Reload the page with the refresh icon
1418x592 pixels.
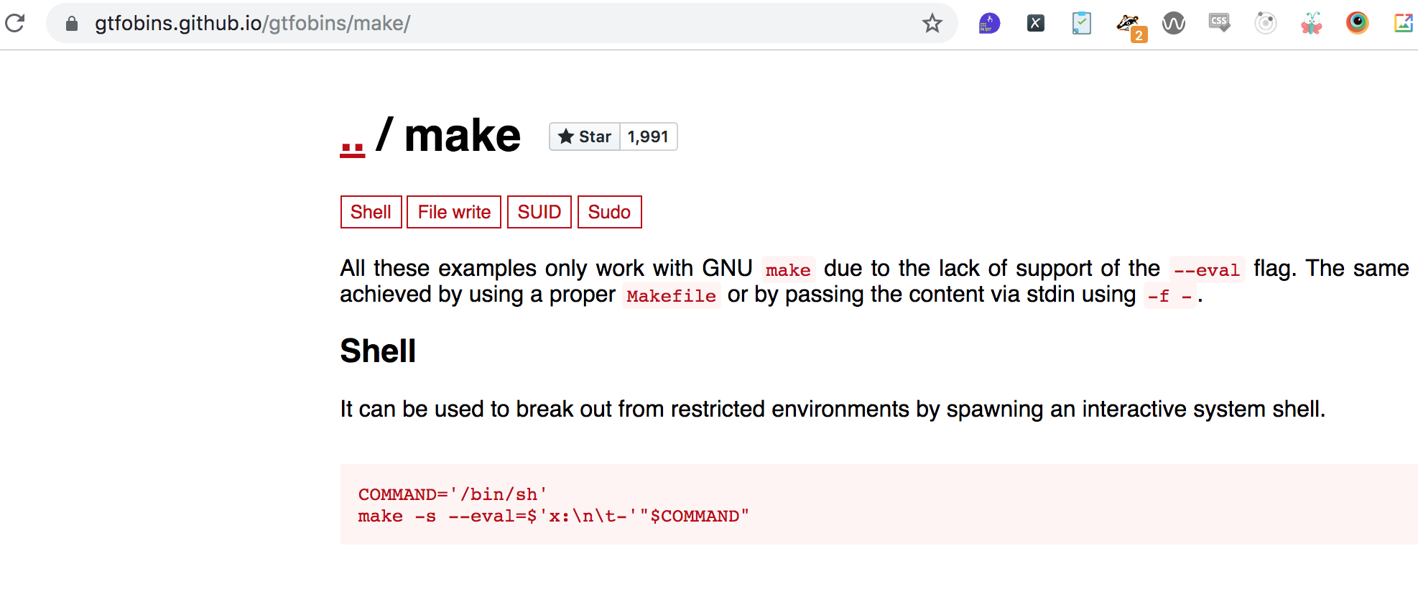pyautogui.click(x=15, y=23)
